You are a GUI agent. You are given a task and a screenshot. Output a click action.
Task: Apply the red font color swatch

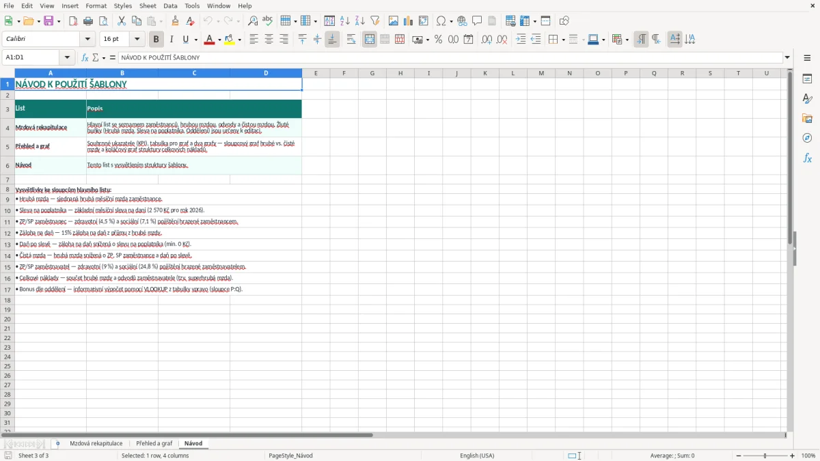(209, 40)
